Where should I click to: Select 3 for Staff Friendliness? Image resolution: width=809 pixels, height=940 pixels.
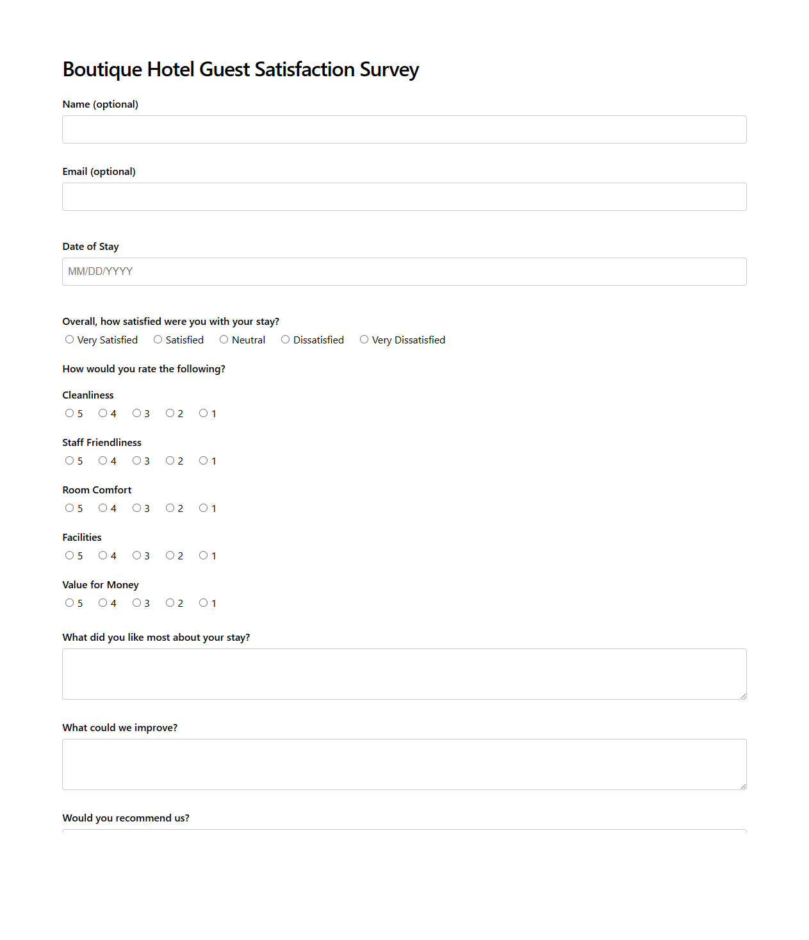(x=136, y=460)
